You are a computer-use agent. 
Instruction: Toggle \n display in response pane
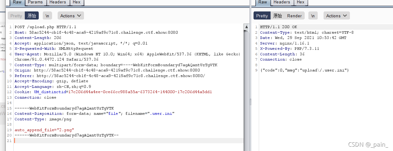coord(313,16)
